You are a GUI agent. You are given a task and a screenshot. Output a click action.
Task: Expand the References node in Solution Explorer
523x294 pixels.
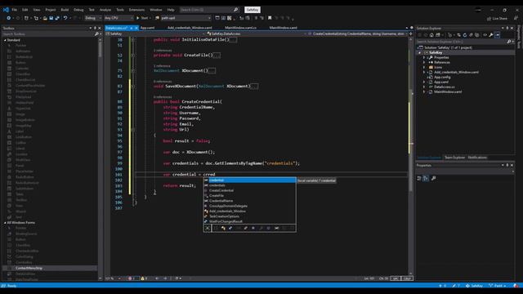(424, 62)
